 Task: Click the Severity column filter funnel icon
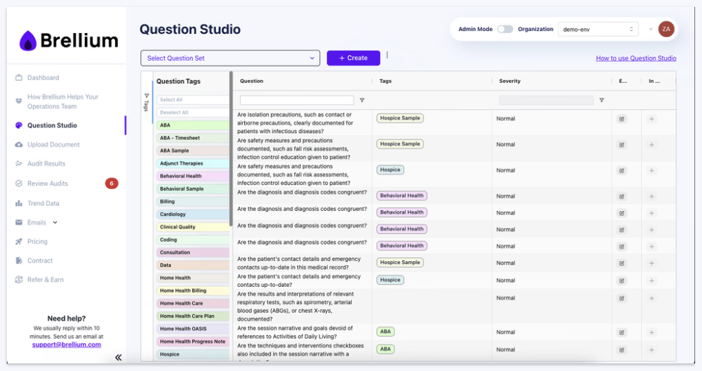pyautogui.click(x=602, y=100)
